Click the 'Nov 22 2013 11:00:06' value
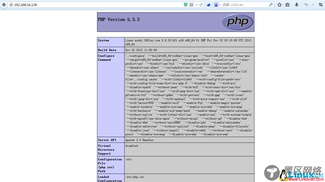Screen dimensions: 325x182 (x=141, y=50)
